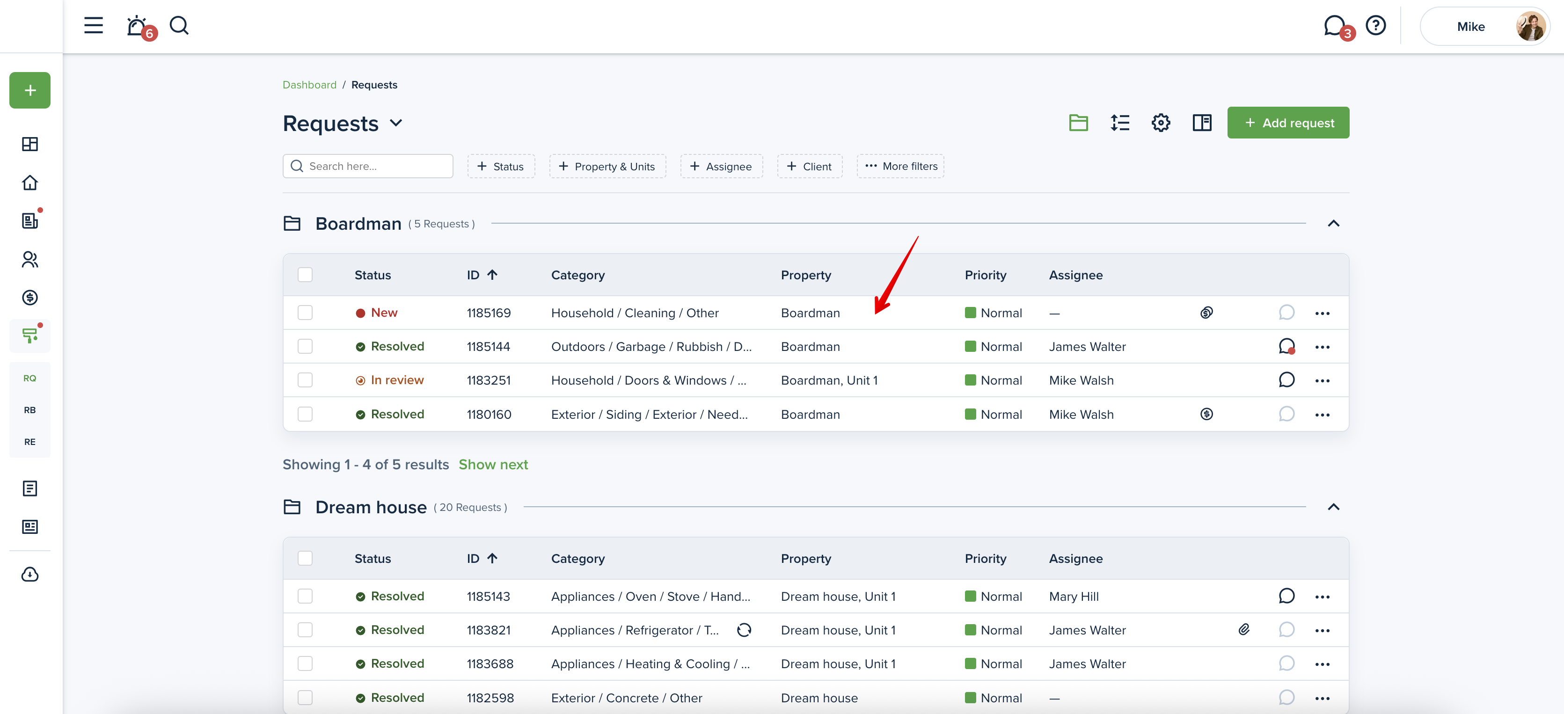Select all Dream house requests checkbox
Viewport: 1564px width, 714px height.
pos(305,558)
